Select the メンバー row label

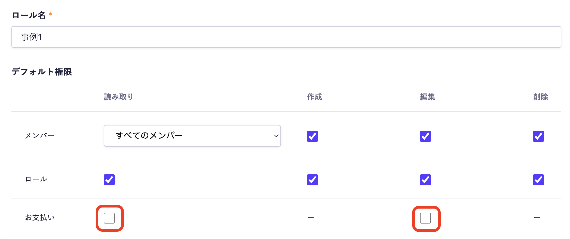(40, 136)
